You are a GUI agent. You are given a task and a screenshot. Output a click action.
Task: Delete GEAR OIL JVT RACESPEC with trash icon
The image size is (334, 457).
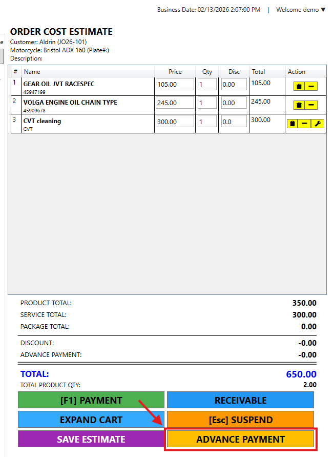[x=299, y=87]
